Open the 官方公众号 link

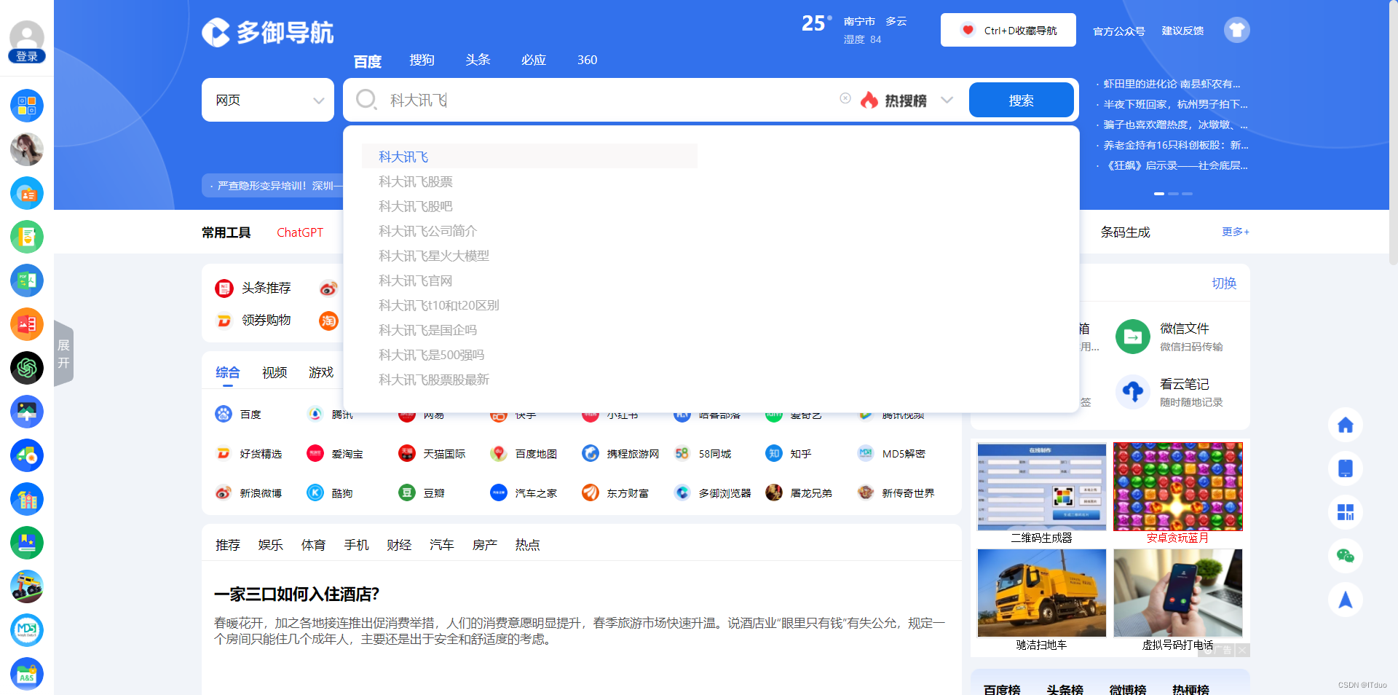[x=1118, y=31]
